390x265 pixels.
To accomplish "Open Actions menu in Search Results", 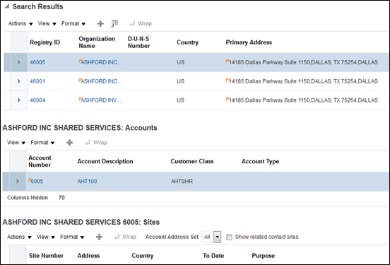I will click(x=20, y=23).
